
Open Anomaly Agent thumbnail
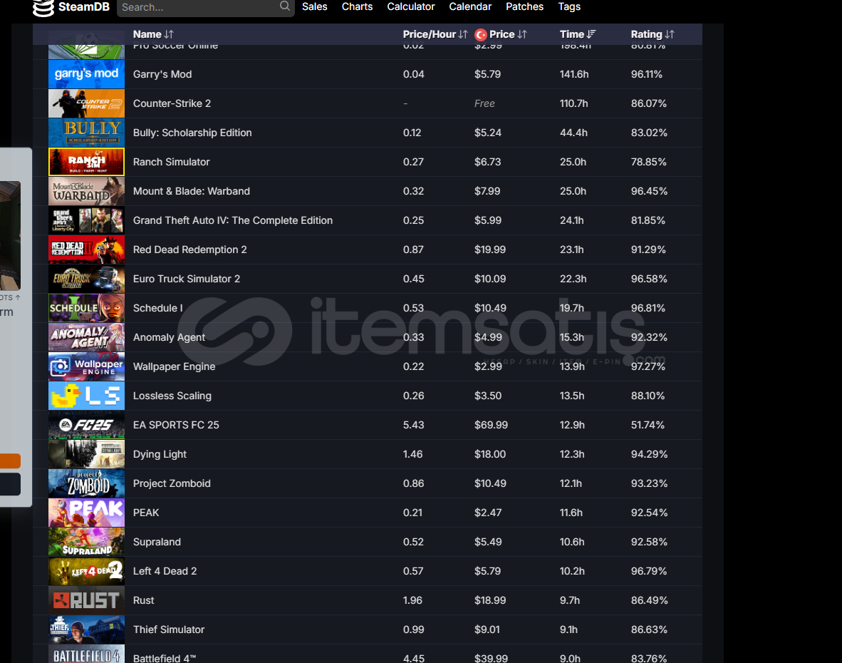[86, 337]
